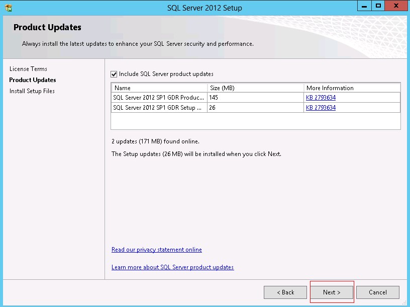Open KB 2793634 link for the 26 MB update
The image size is (410, 307).
[x=321, y=108]
